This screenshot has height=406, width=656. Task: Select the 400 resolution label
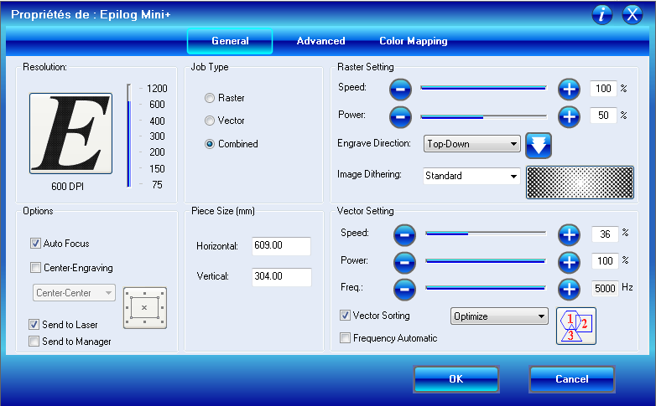pos(157,121)
